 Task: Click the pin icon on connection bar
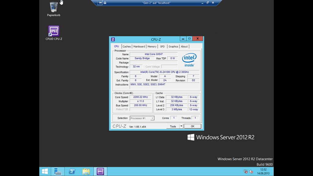[100, 3]
